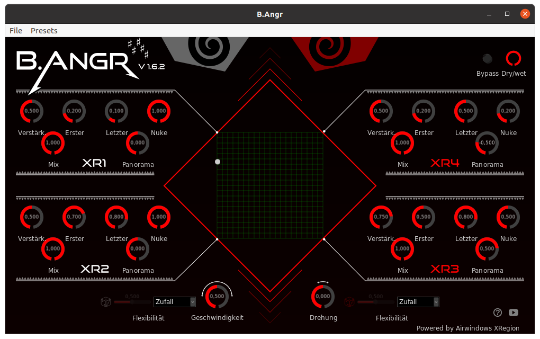This screenshot has width=540, height=339.
Task: Open the File menu
Action: point(16,31)
